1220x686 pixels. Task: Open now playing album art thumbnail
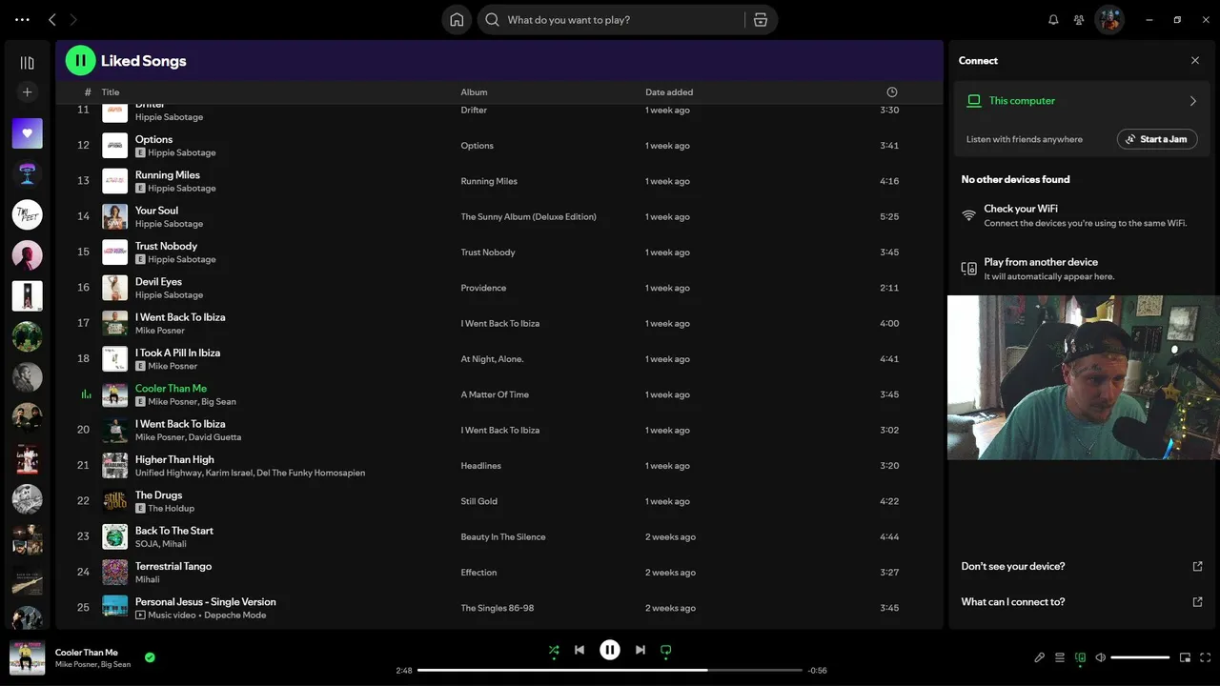[28, 657]
